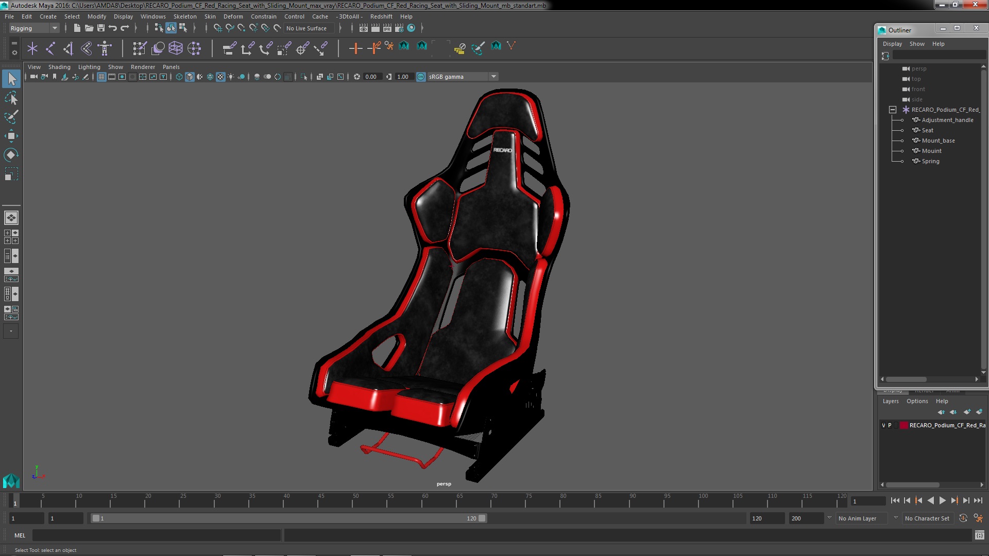The height and width of the screenshot is (556, 989).
Task: Click the Parent constraint icon
Action: (229, 48)
